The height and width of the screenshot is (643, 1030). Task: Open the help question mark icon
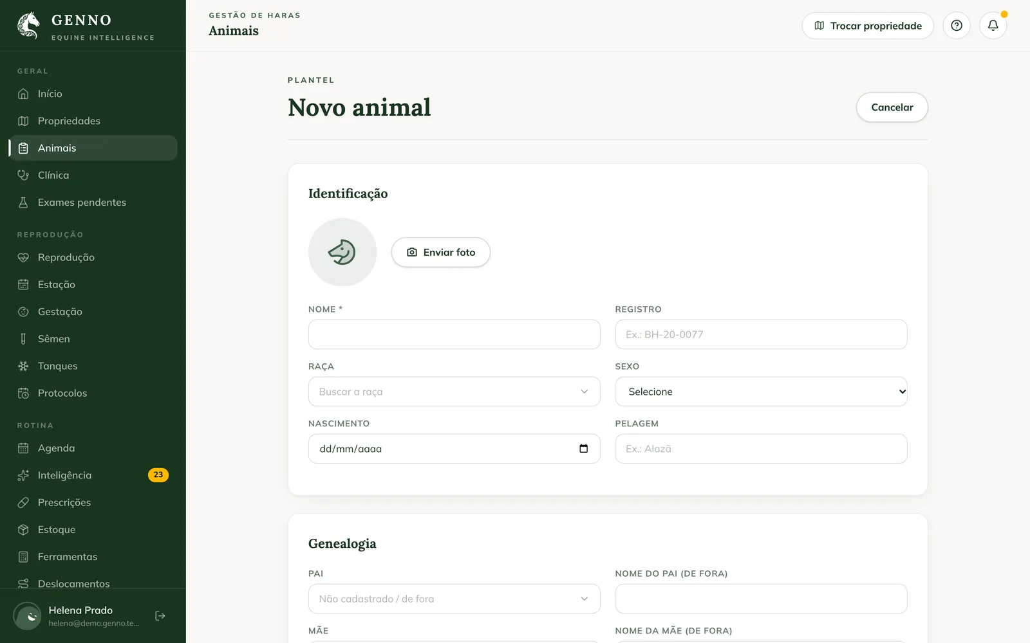click(957, 26)
